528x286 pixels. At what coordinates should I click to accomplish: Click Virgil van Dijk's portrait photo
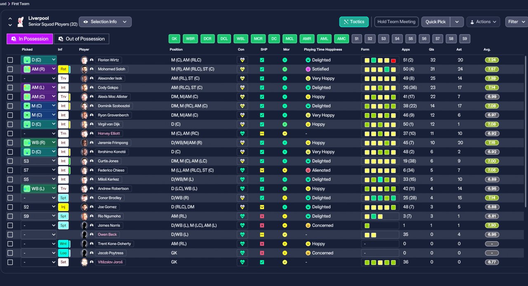coord(85,124)
